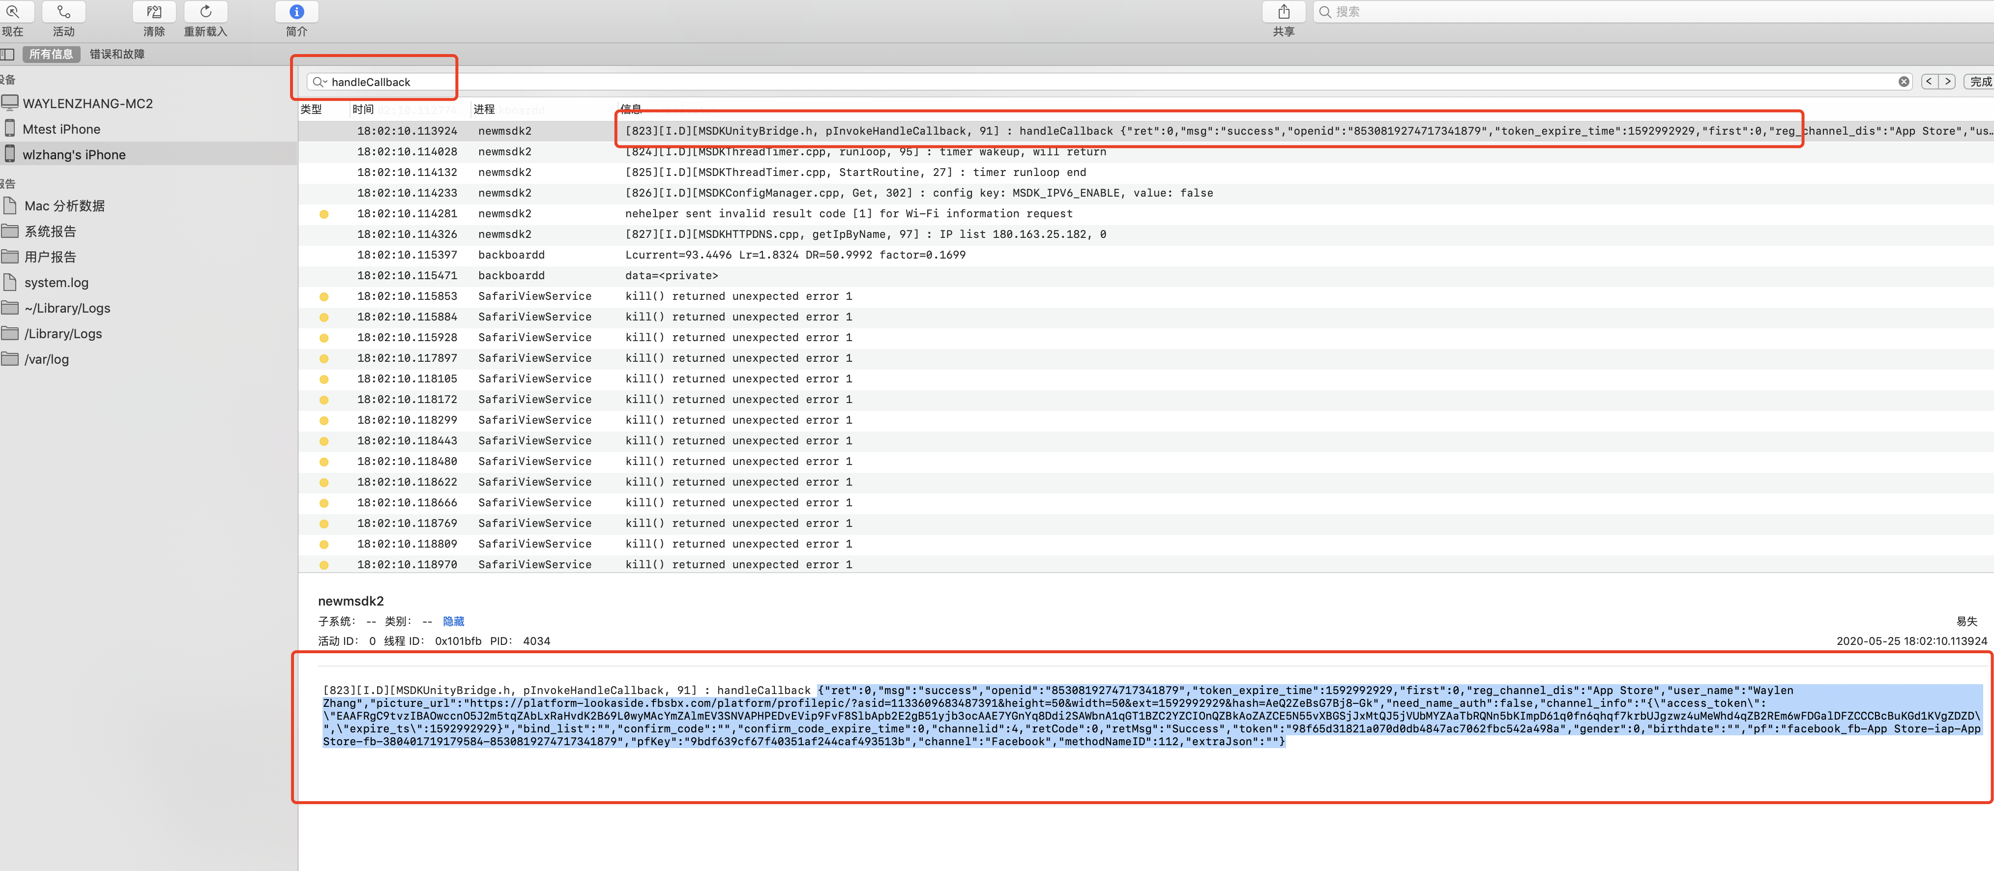The image size is (1994, 871).
Task: Select the nehelper Wi-Fi information row
Action: point(1145,214)
